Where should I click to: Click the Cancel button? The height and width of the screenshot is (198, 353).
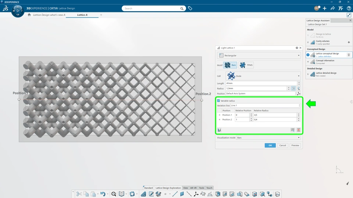click(x=282, y=146)
